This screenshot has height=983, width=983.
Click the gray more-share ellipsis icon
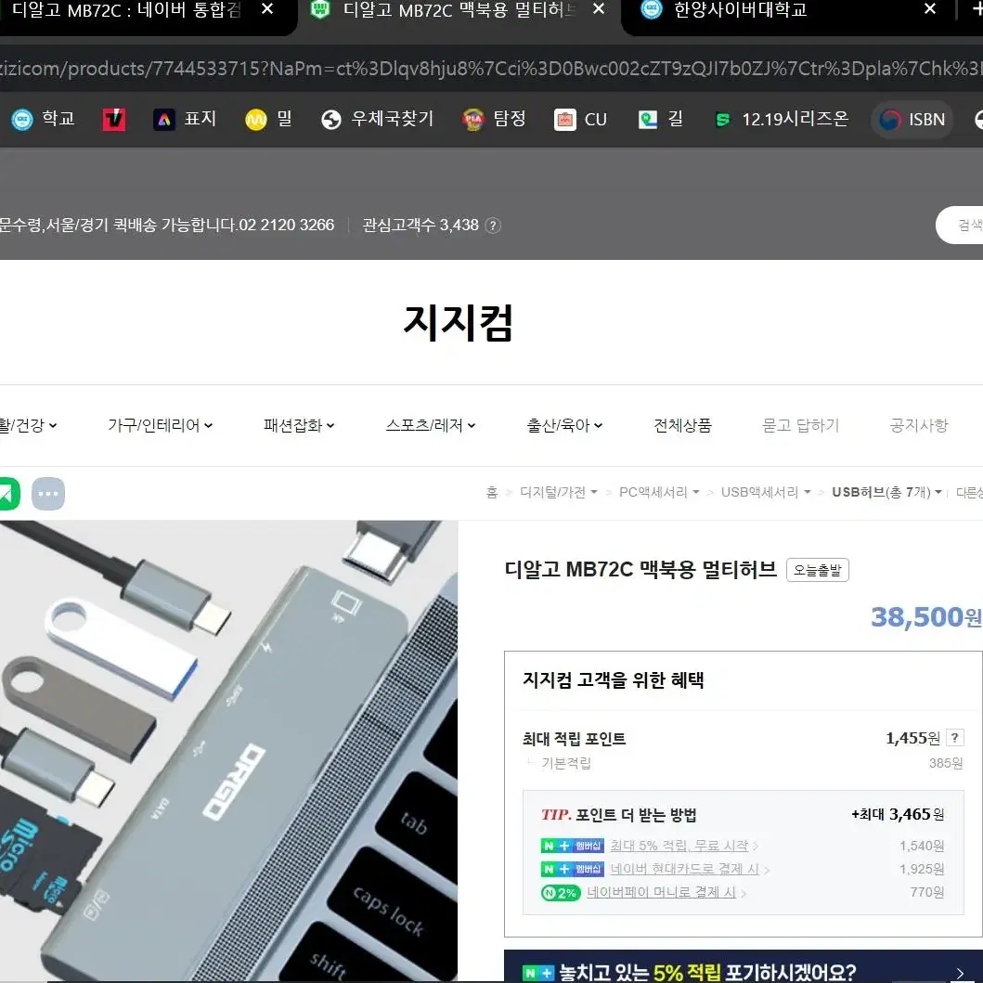48,494
